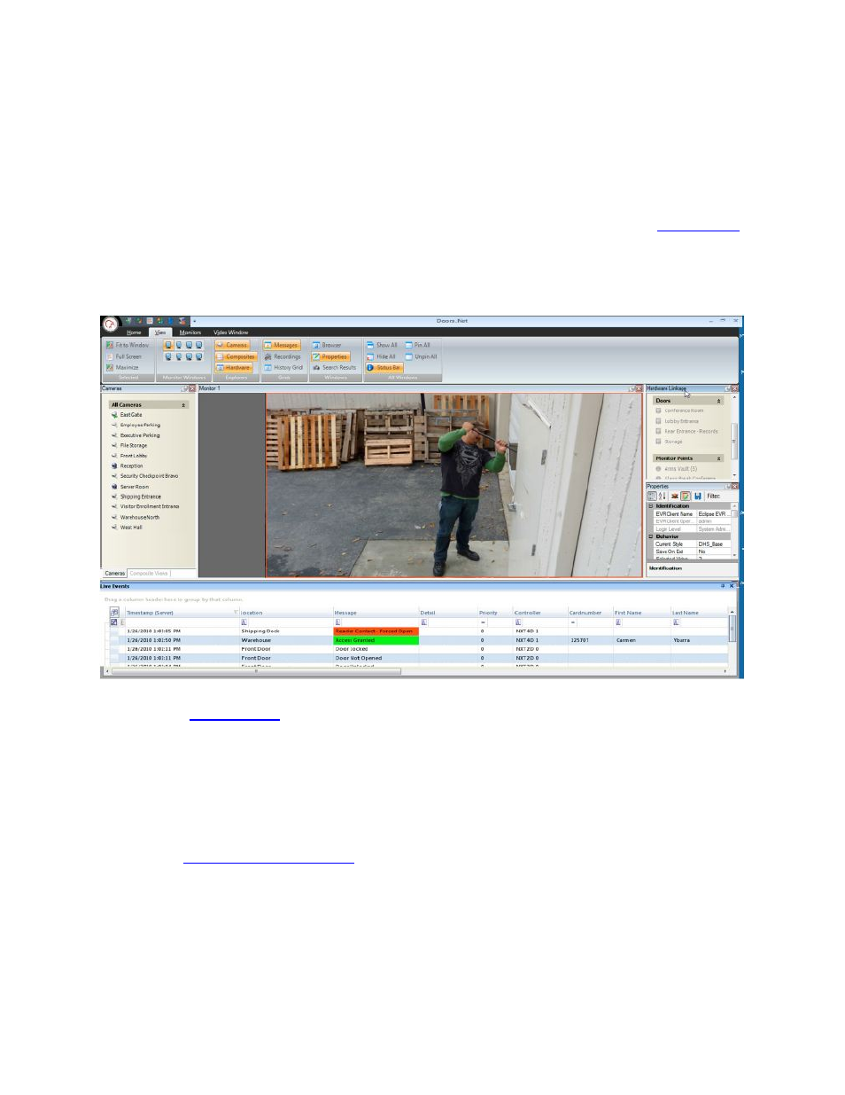The image size is (845, 1095).
Task: Open the Browser window
Action: [x=327, y=345]
